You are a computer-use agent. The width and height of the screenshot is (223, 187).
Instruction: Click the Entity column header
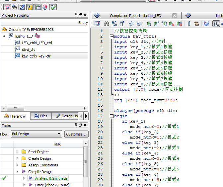[x=83, y=23]
